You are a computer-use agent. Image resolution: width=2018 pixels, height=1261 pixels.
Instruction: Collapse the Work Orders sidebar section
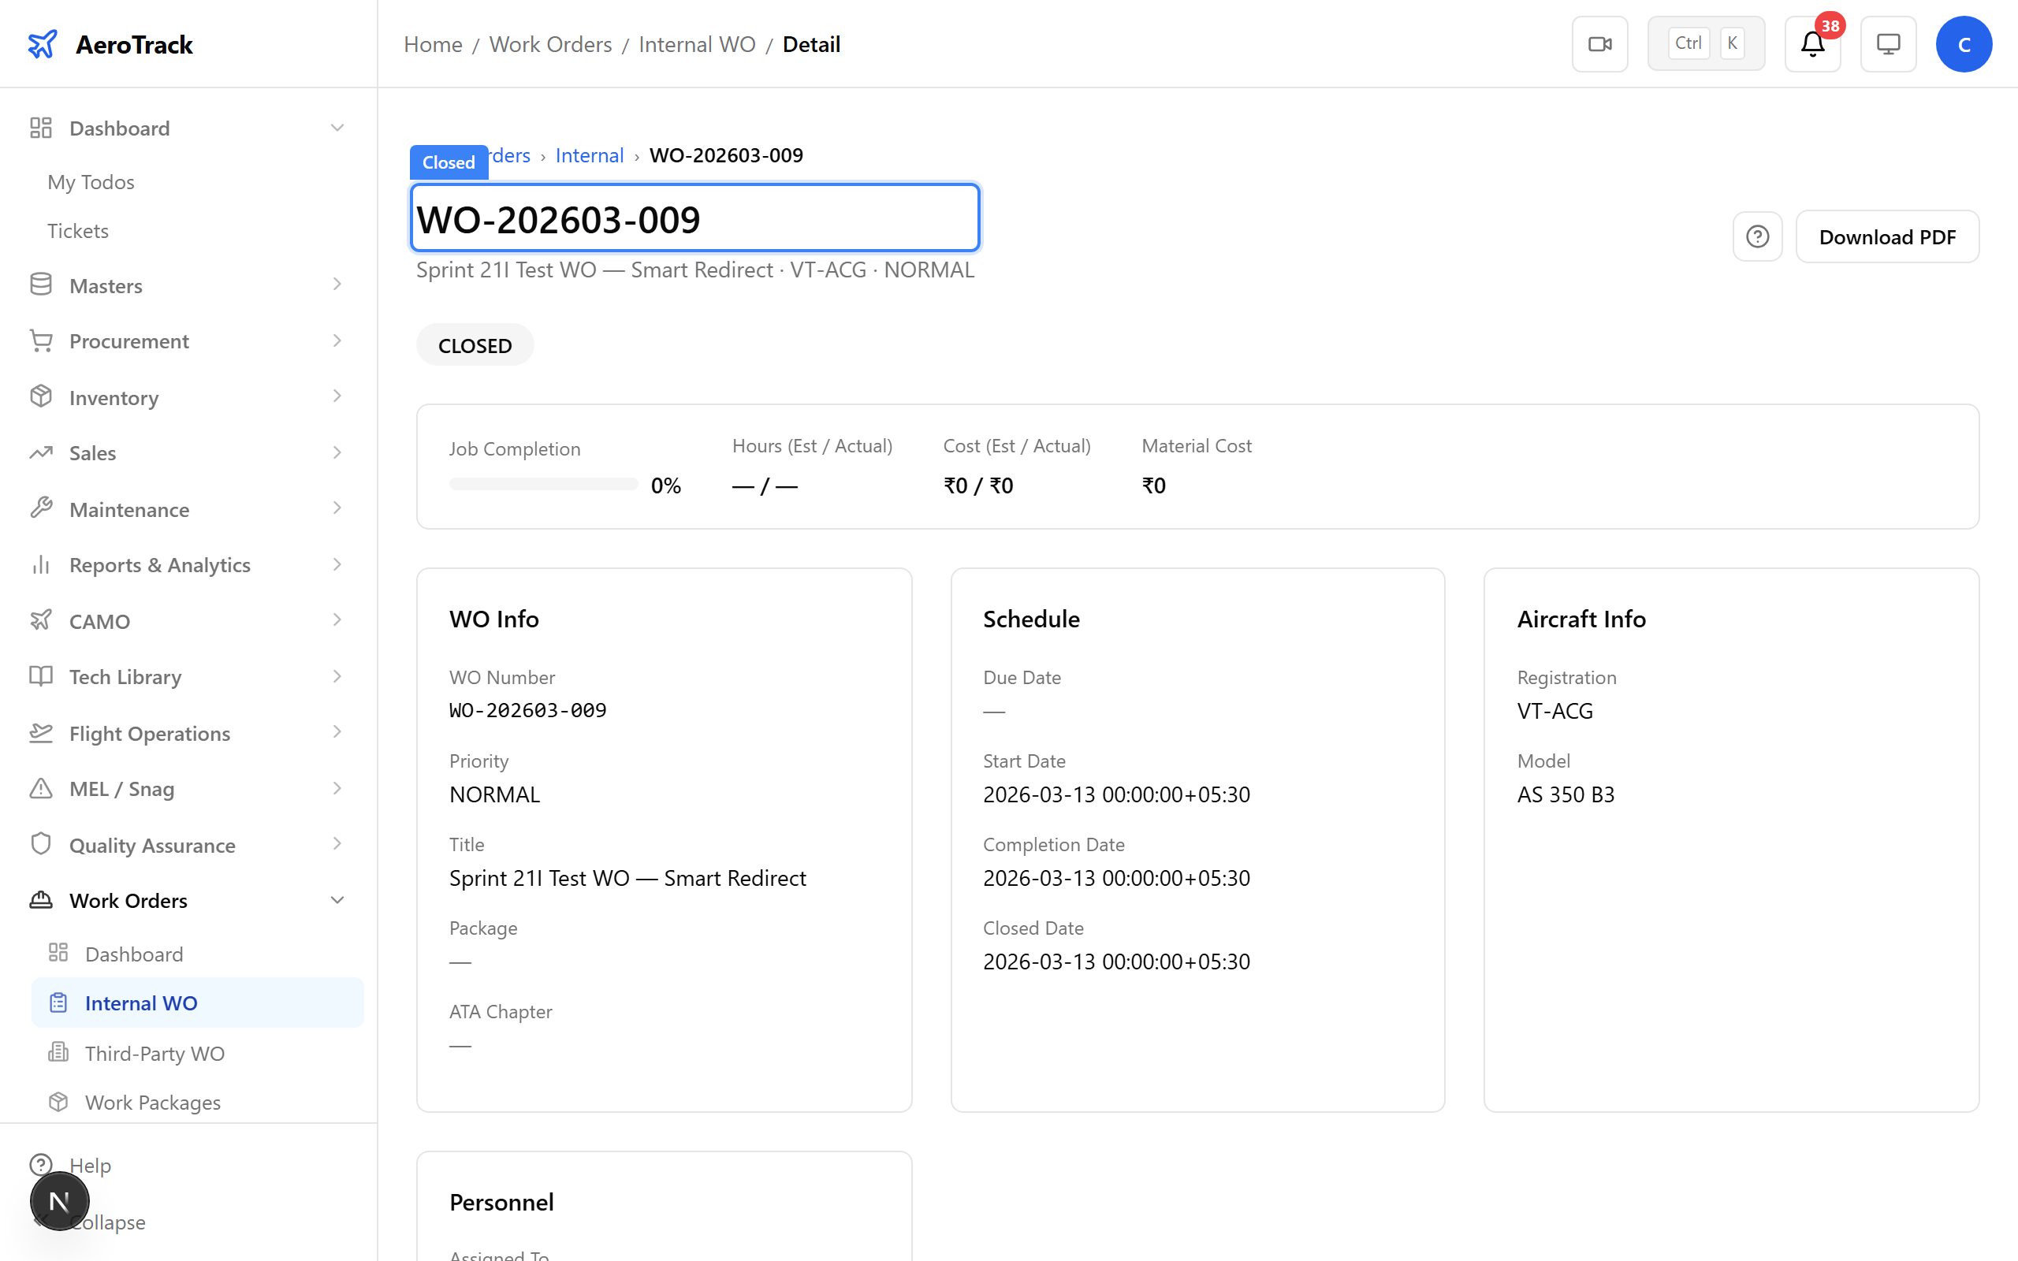click(337, 900)
